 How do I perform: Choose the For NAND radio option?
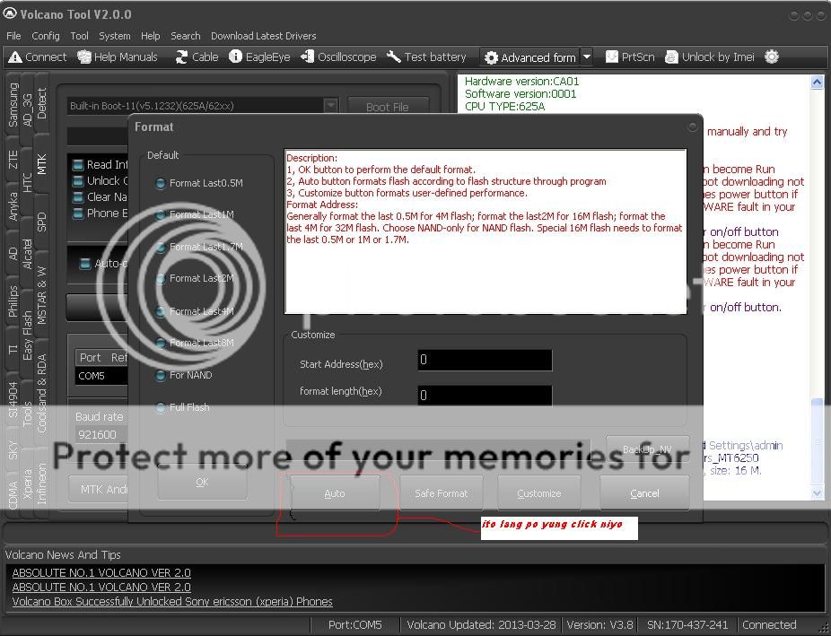[x=161, y=375]
